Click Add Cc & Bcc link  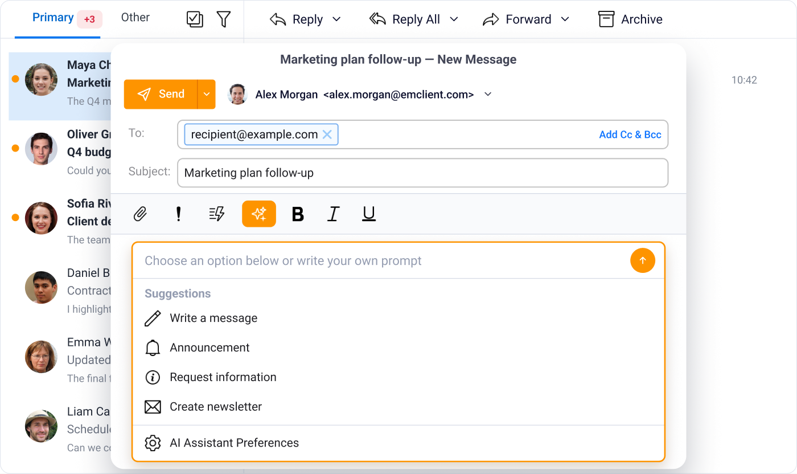(630, 134)
